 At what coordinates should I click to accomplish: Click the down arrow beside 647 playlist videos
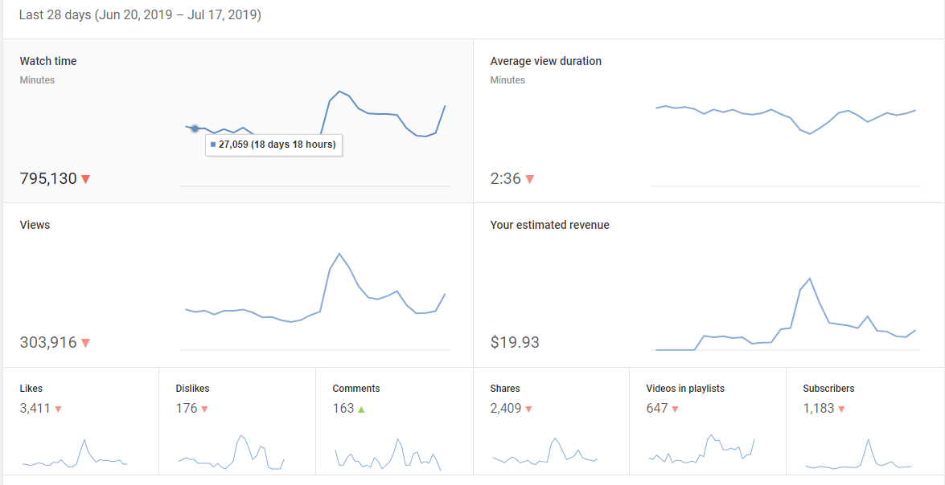coord(675,409)
